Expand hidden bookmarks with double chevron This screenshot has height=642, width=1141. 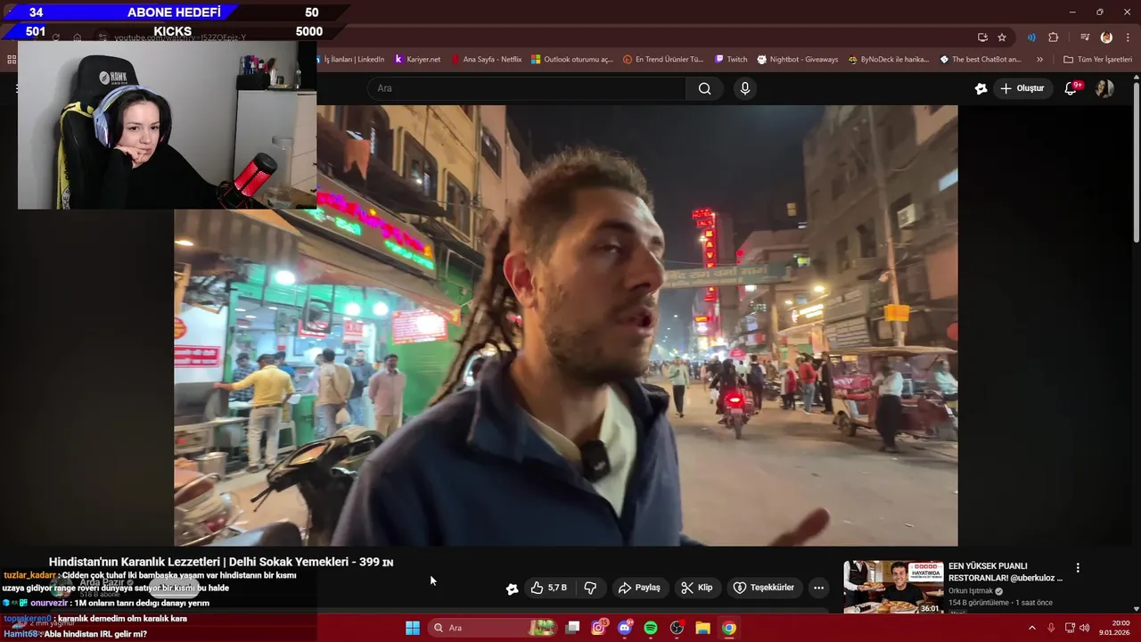pos(1039,60)
